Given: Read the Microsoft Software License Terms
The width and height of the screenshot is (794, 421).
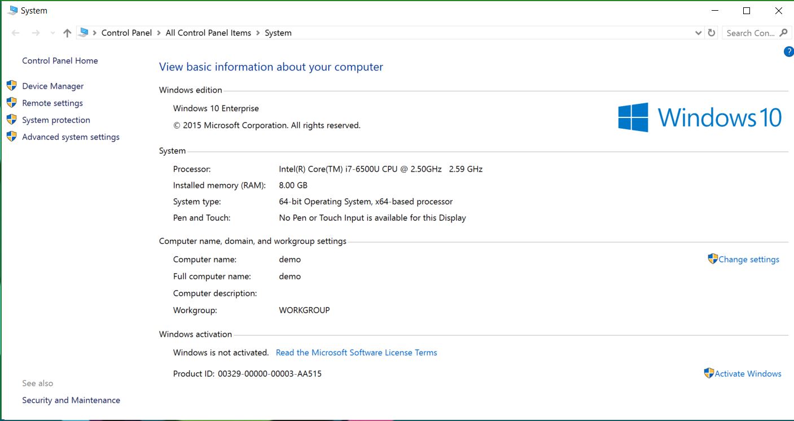Looking at the screenshot, I should point(356,353).
